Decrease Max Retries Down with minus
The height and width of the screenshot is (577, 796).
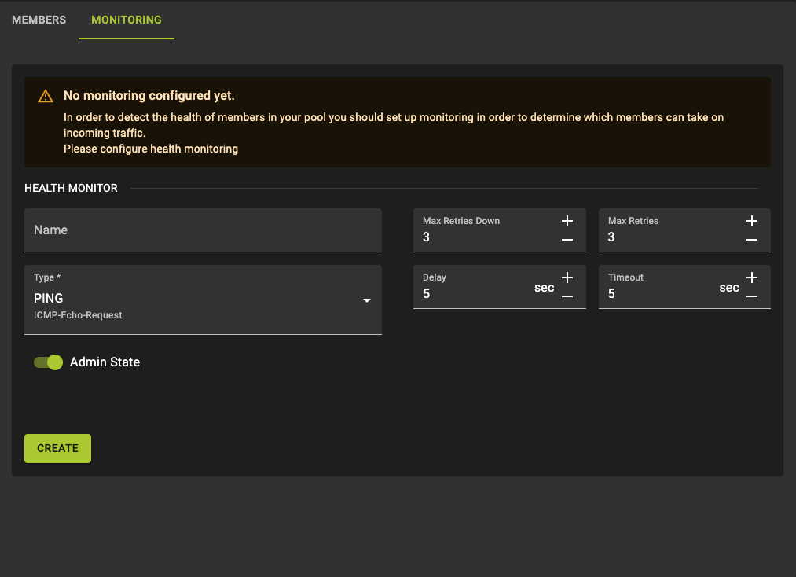[567, 240]
